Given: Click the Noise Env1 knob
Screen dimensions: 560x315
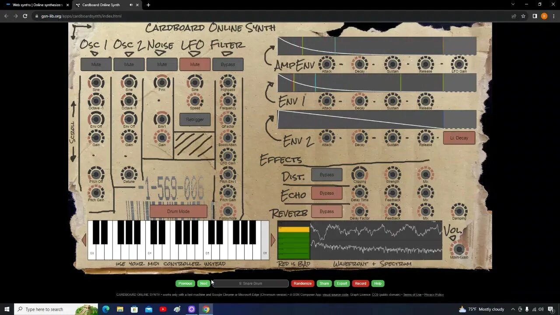Looking at the screenshot, I should pyautogui.click(x=162, y=119).
